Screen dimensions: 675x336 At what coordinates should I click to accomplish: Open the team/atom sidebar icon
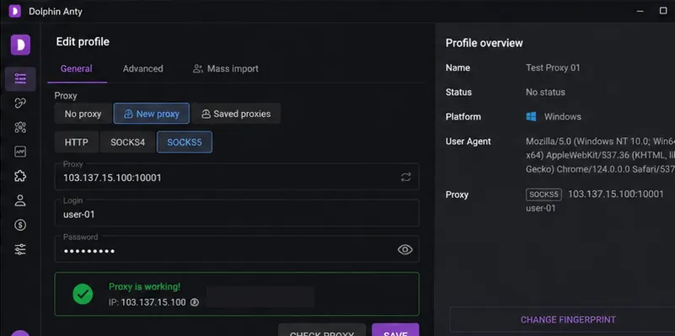click(20, 127)
